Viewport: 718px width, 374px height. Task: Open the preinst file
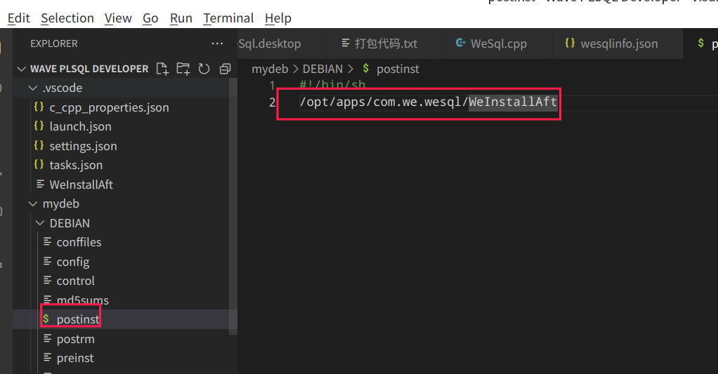(x=75, y=358)
